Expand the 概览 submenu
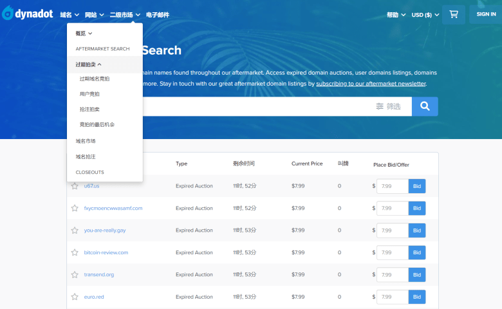The image size is (502, 309). (84, 33)
